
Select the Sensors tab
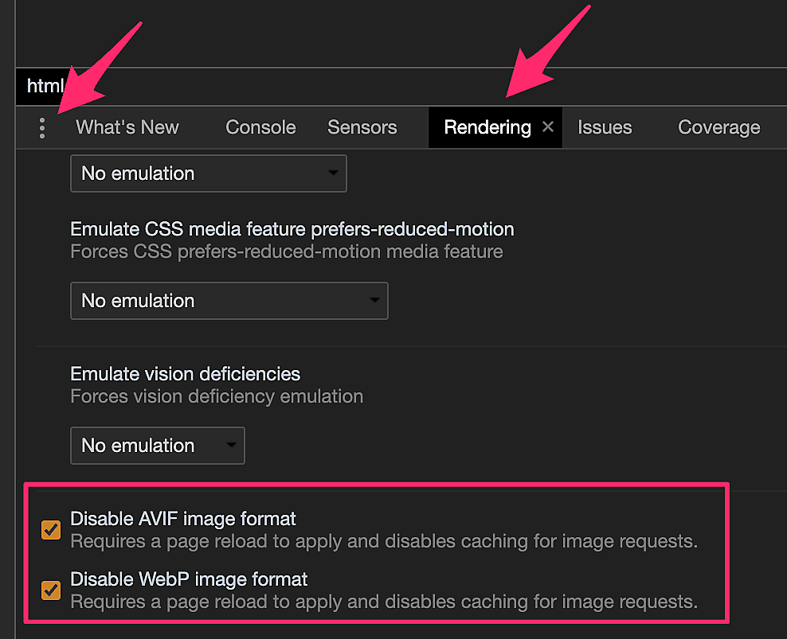[x=362, y=127]
